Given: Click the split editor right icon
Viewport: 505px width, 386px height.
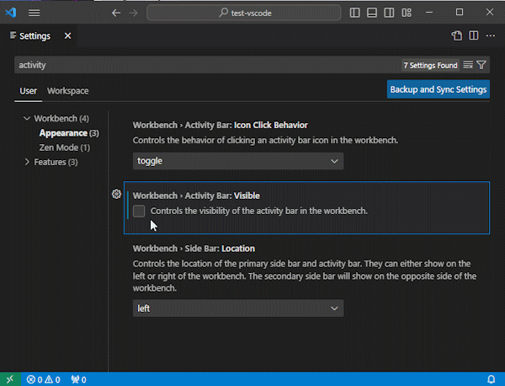Looking at the screenshot, I should click(x=474, y=36).
